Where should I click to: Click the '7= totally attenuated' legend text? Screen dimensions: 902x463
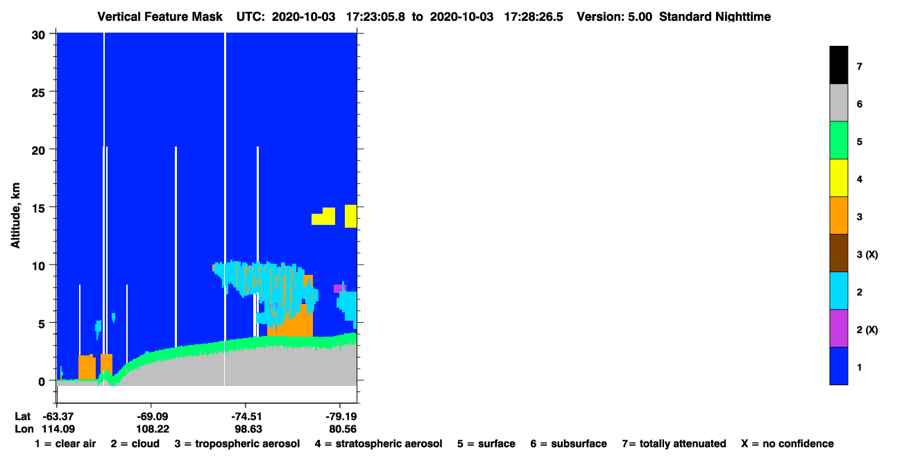pyautogui.click(x=674, y=444)
